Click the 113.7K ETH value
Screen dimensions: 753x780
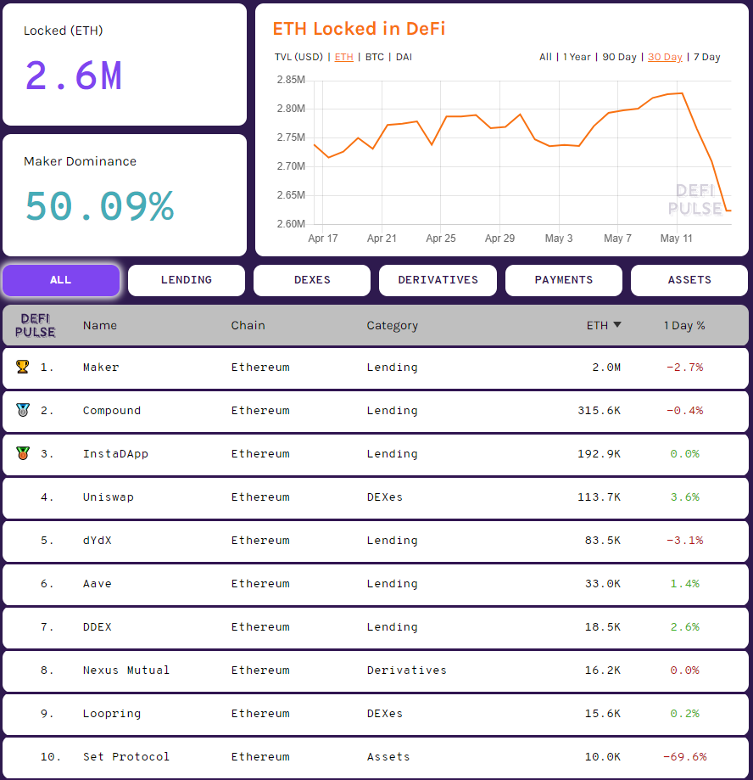[599, 497]
